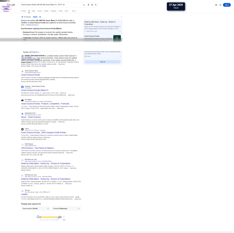Click the Green Essence Florida logo thumbnail

[x=117, y=38]
